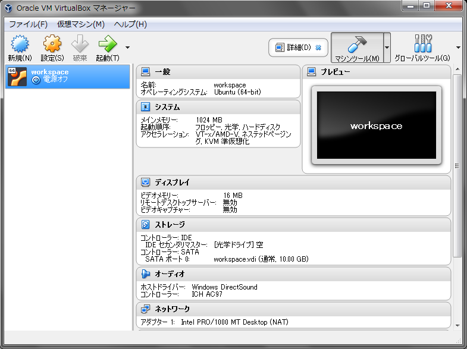Click the ネットワーク section icon

click(x=145, y=309)
